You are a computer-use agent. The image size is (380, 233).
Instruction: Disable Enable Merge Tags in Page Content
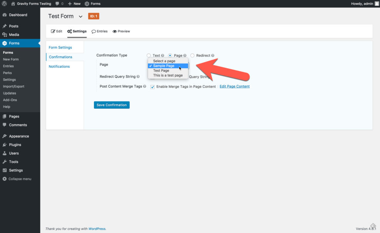(x=153, y=86)
